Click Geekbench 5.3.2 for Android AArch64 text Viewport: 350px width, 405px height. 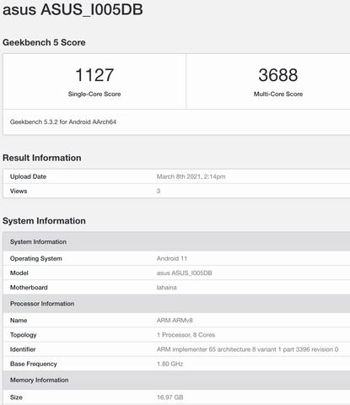coord(63,121)
